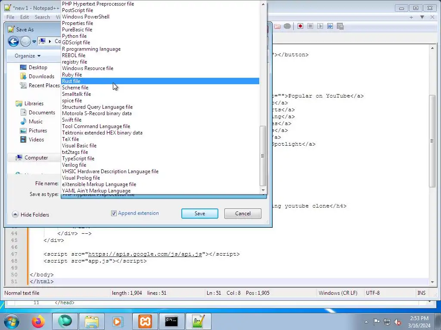Click file type list scrollbar thumb
This screenshot has width=441, height=330.
tap(263, 156)
